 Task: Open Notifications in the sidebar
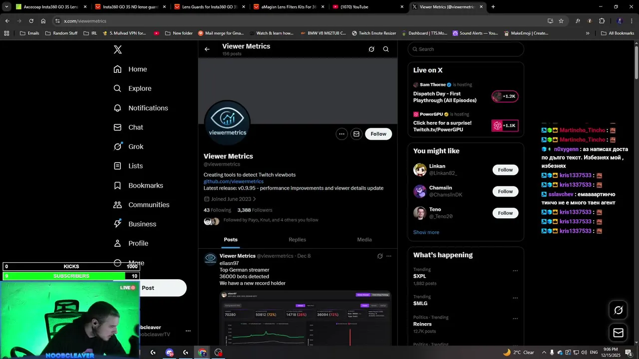pyautogui.click(x=141, y=108)
